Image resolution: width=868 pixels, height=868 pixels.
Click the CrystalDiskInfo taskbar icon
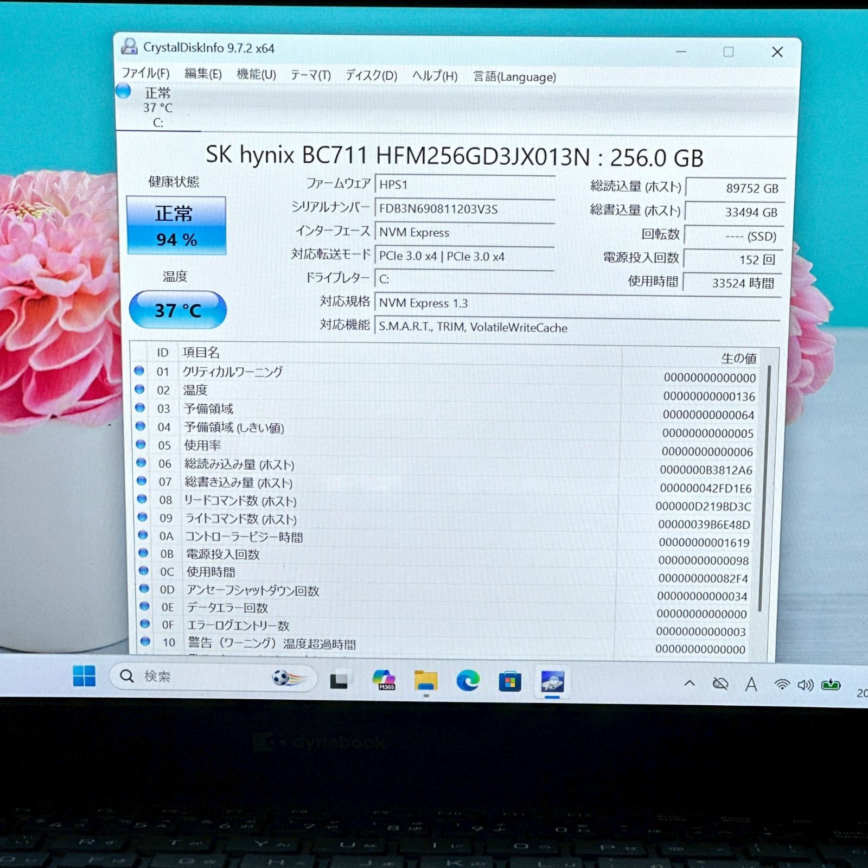click(x=552, y=682)
